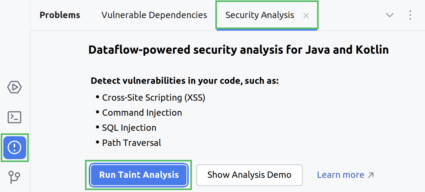Click the SQL Injection list entry

(129, 127)
